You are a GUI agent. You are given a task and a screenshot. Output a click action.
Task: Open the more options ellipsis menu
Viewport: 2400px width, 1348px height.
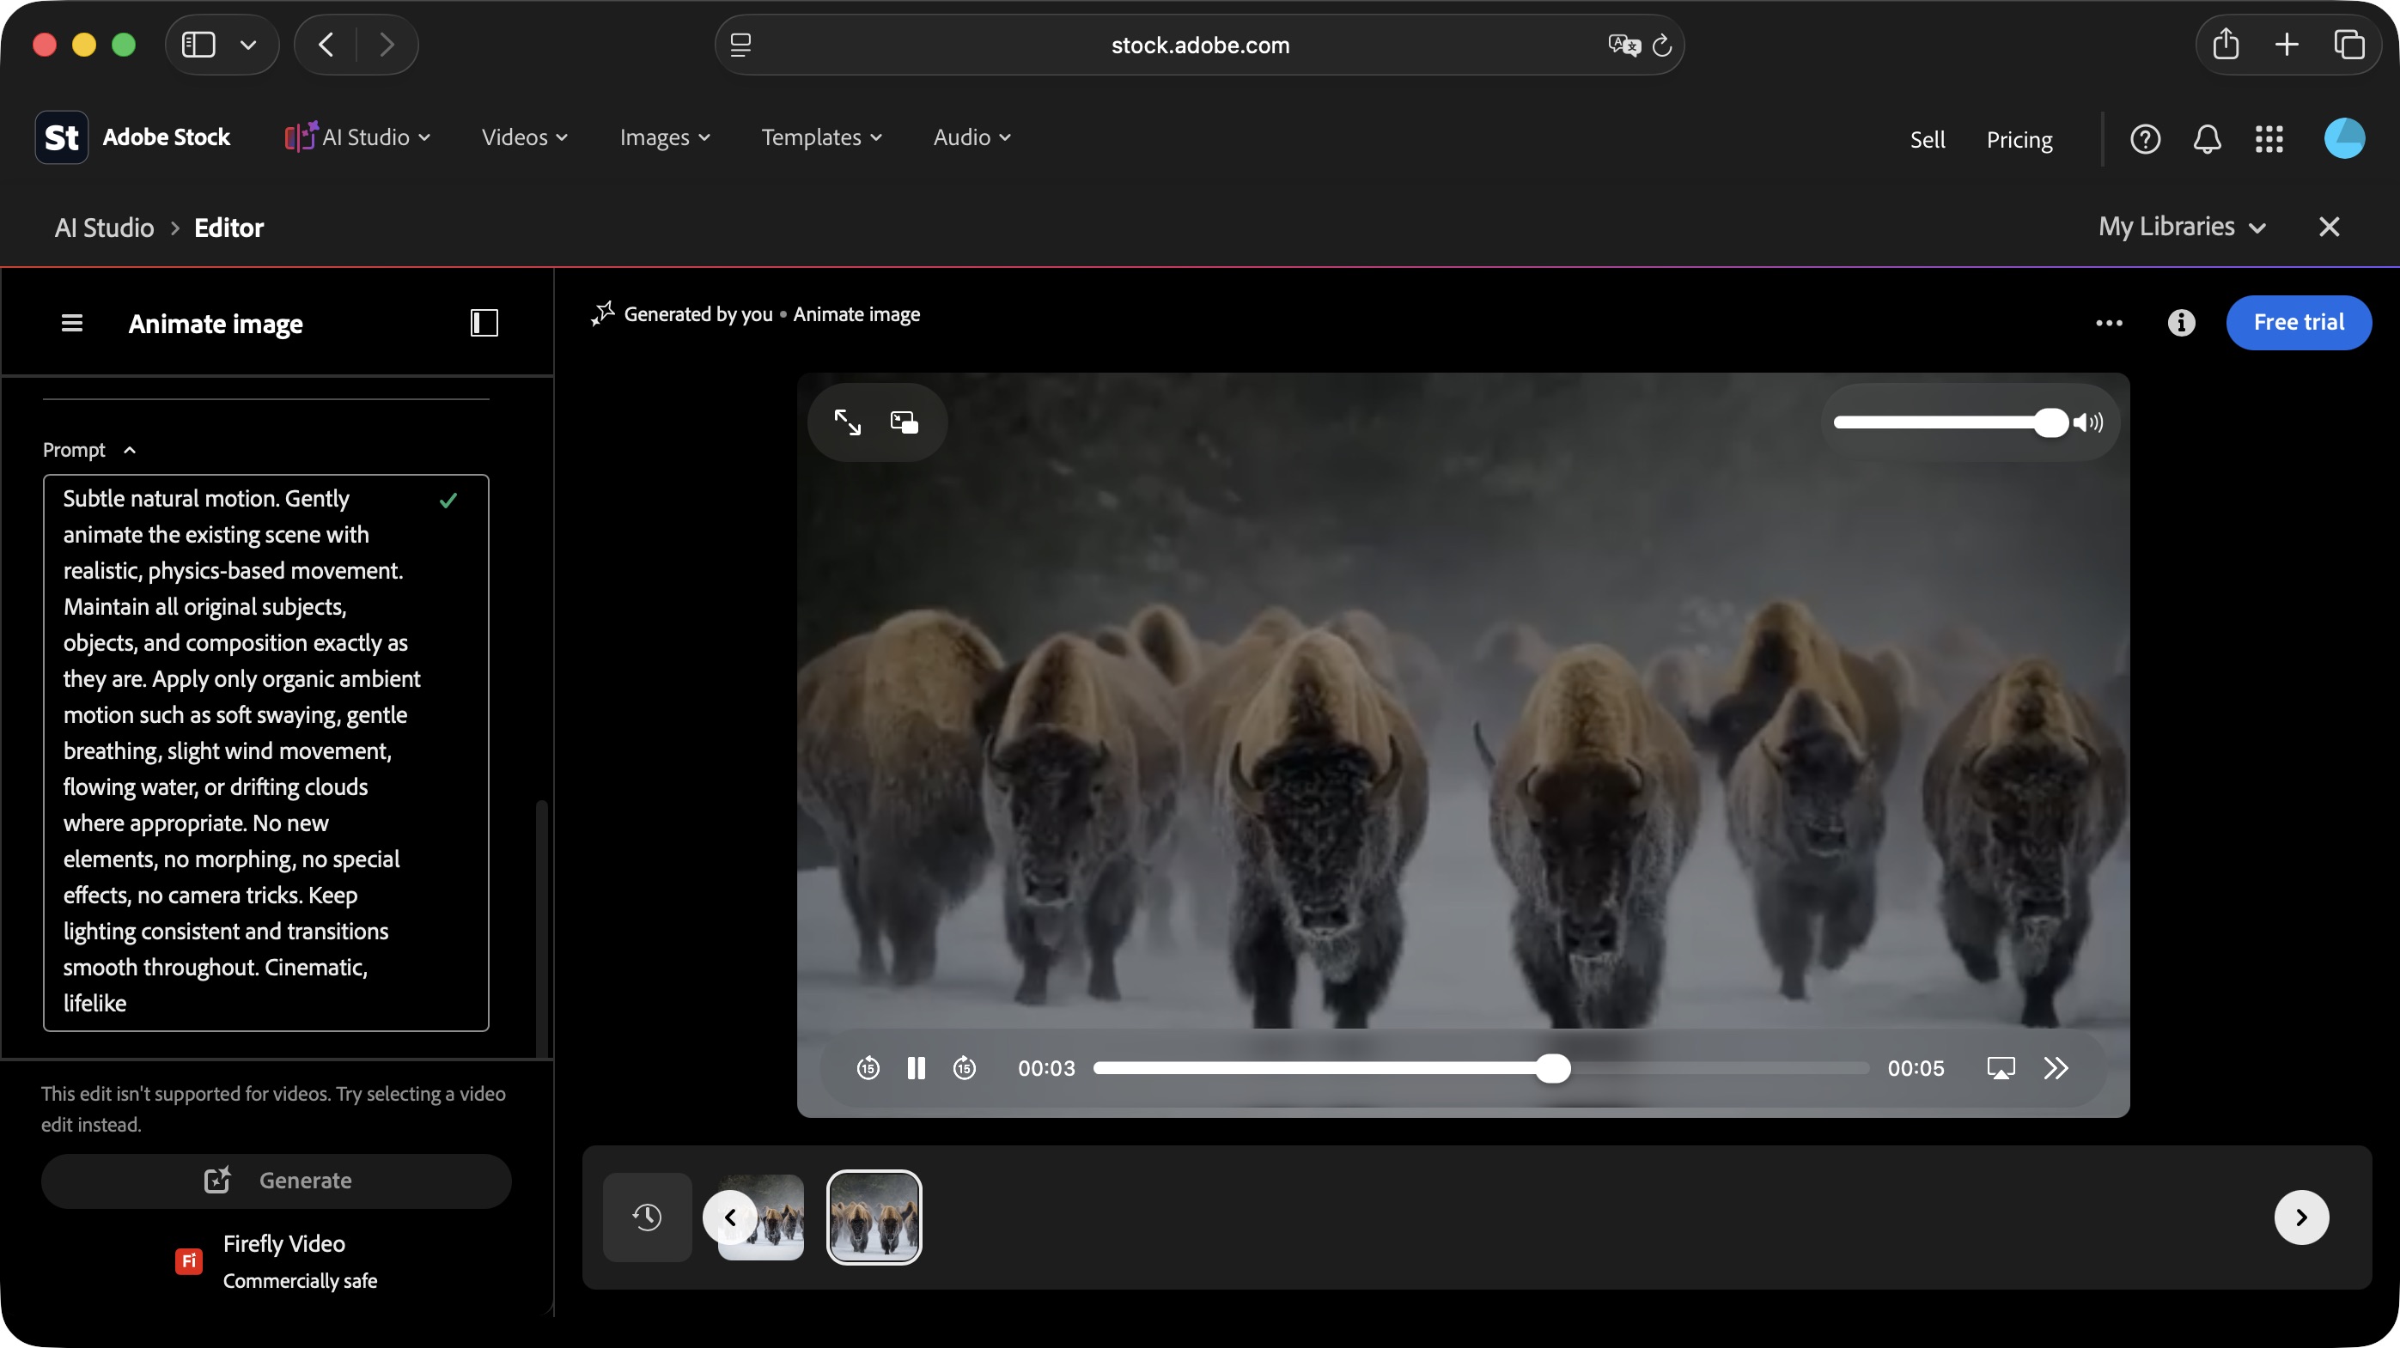pos(2109,323)
